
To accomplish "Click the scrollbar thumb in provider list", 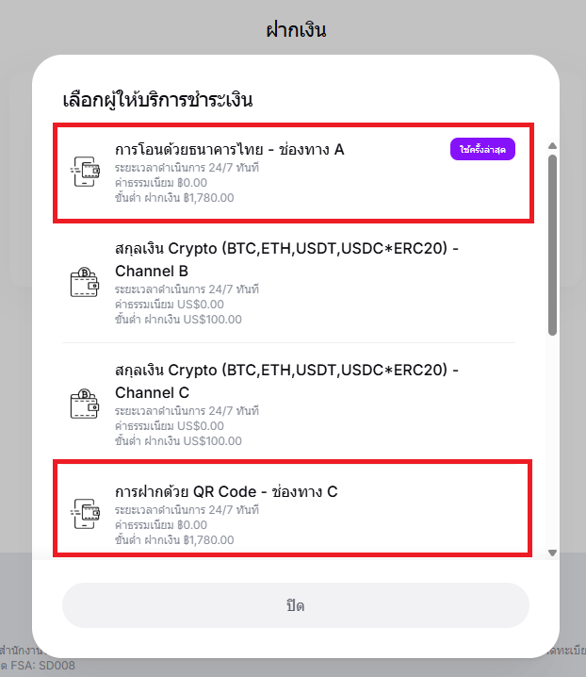I will coord(552,243).
